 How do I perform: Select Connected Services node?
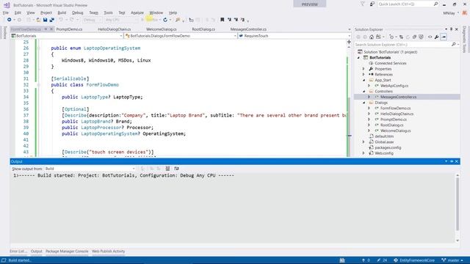(391, 63)
